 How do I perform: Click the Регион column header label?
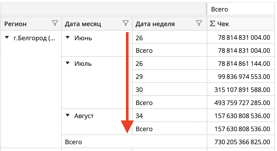click(16, 24)
